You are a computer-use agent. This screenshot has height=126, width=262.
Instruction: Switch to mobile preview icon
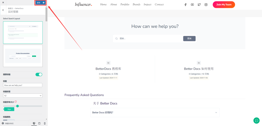click(x=45, y=123)
